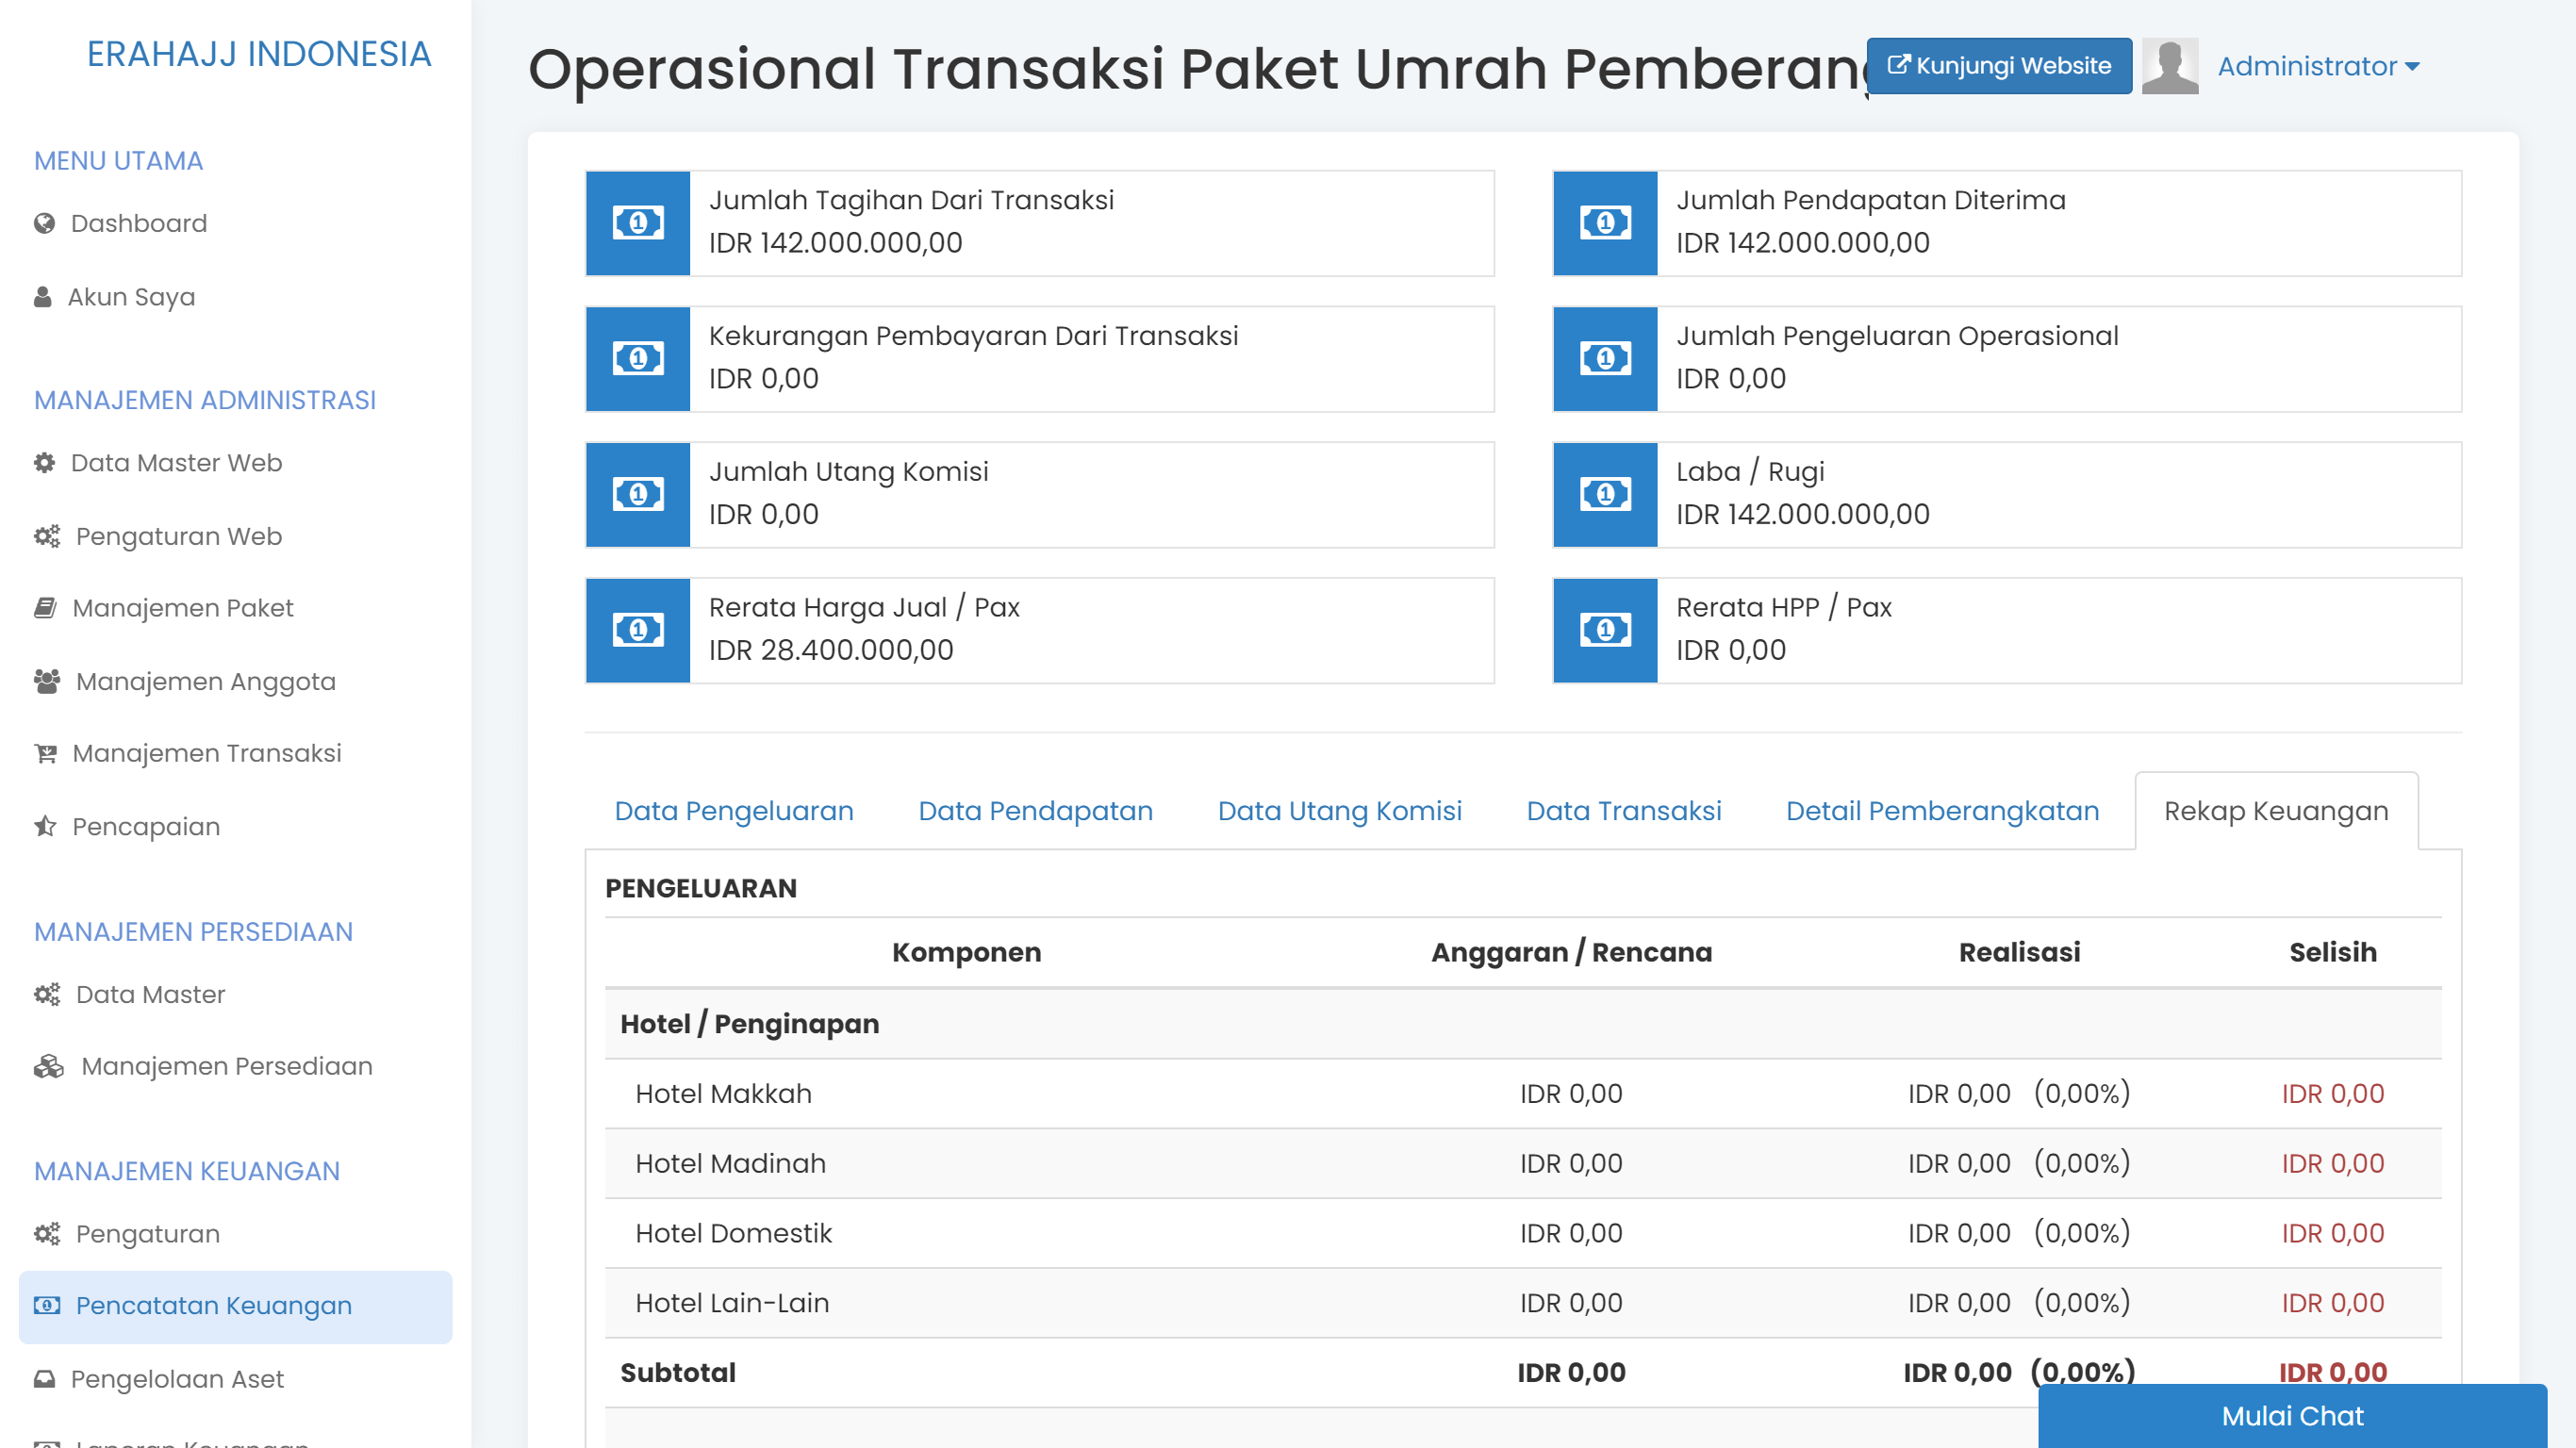
Task: Click the Selisih column header
Action: [x=2332, y=952]
